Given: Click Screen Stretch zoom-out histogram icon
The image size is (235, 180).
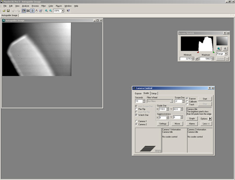Looking at the screenshot, I should (225, 49).
